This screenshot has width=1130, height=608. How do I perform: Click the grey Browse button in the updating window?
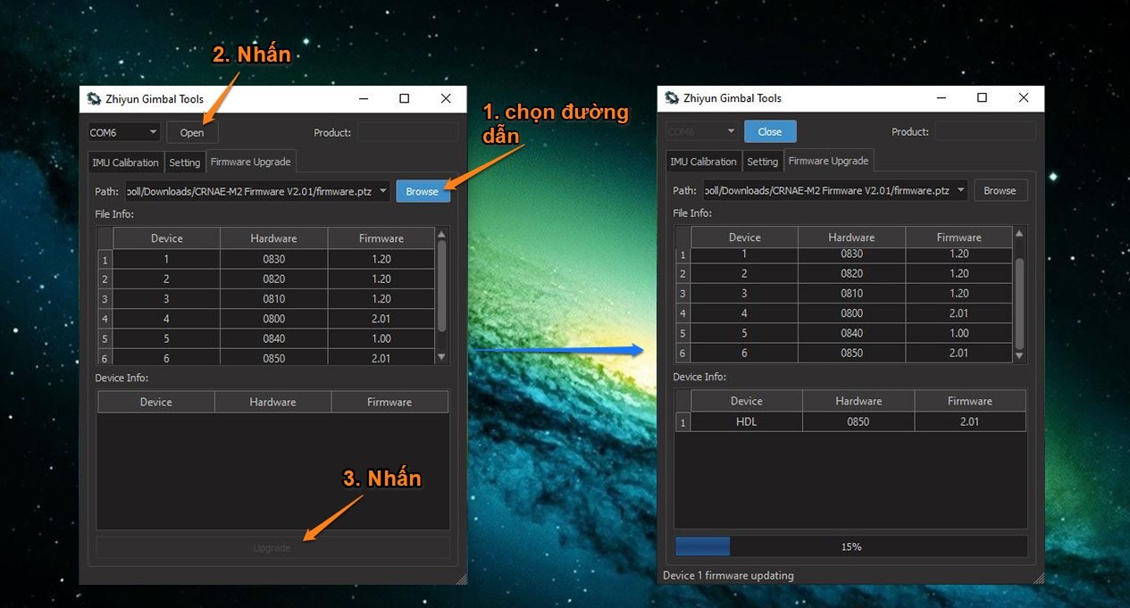(1000, 190)
